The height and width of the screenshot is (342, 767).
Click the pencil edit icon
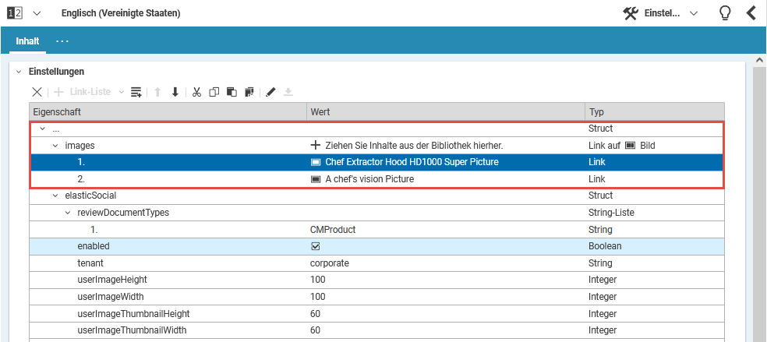[x=270, y=92]
